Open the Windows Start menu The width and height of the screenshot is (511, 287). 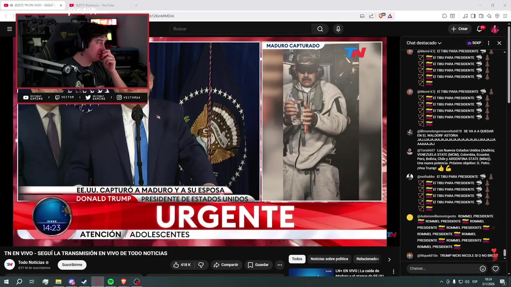coord(6,282)
